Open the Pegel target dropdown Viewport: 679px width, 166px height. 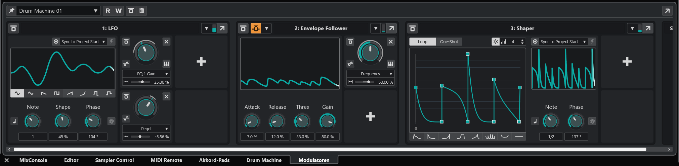[146, 129]
